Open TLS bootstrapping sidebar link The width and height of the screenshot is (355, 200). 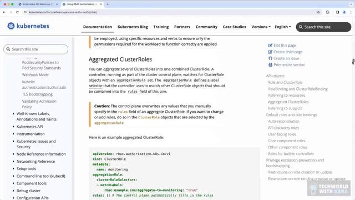pyautogui.click(x=37, y=94)
